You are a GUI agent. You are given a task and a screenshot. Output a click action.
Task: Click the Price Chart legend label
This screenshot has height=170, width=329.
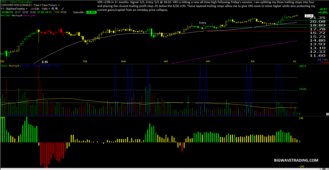point(5,16)
